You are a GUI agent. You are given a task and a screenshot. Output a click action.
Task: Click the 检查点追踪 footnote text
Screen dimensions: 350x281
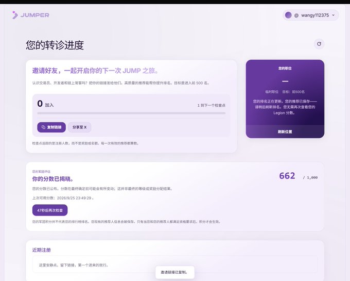[86, 143]
